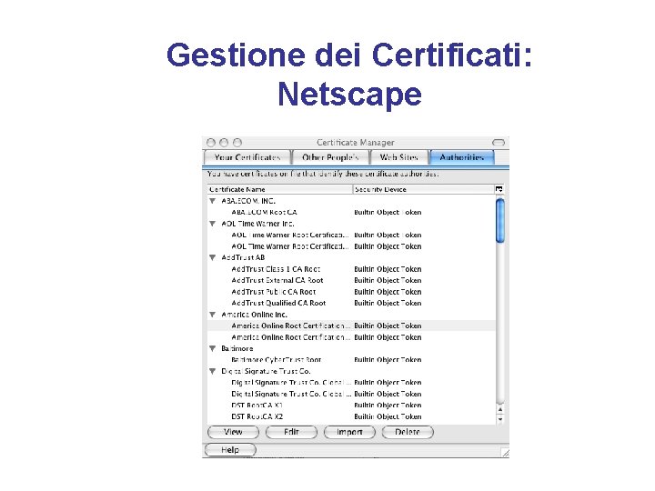This screenshot has width=655, height=491.
Task: Select AddTrust Public CA Root
Action: click(274, 292)
